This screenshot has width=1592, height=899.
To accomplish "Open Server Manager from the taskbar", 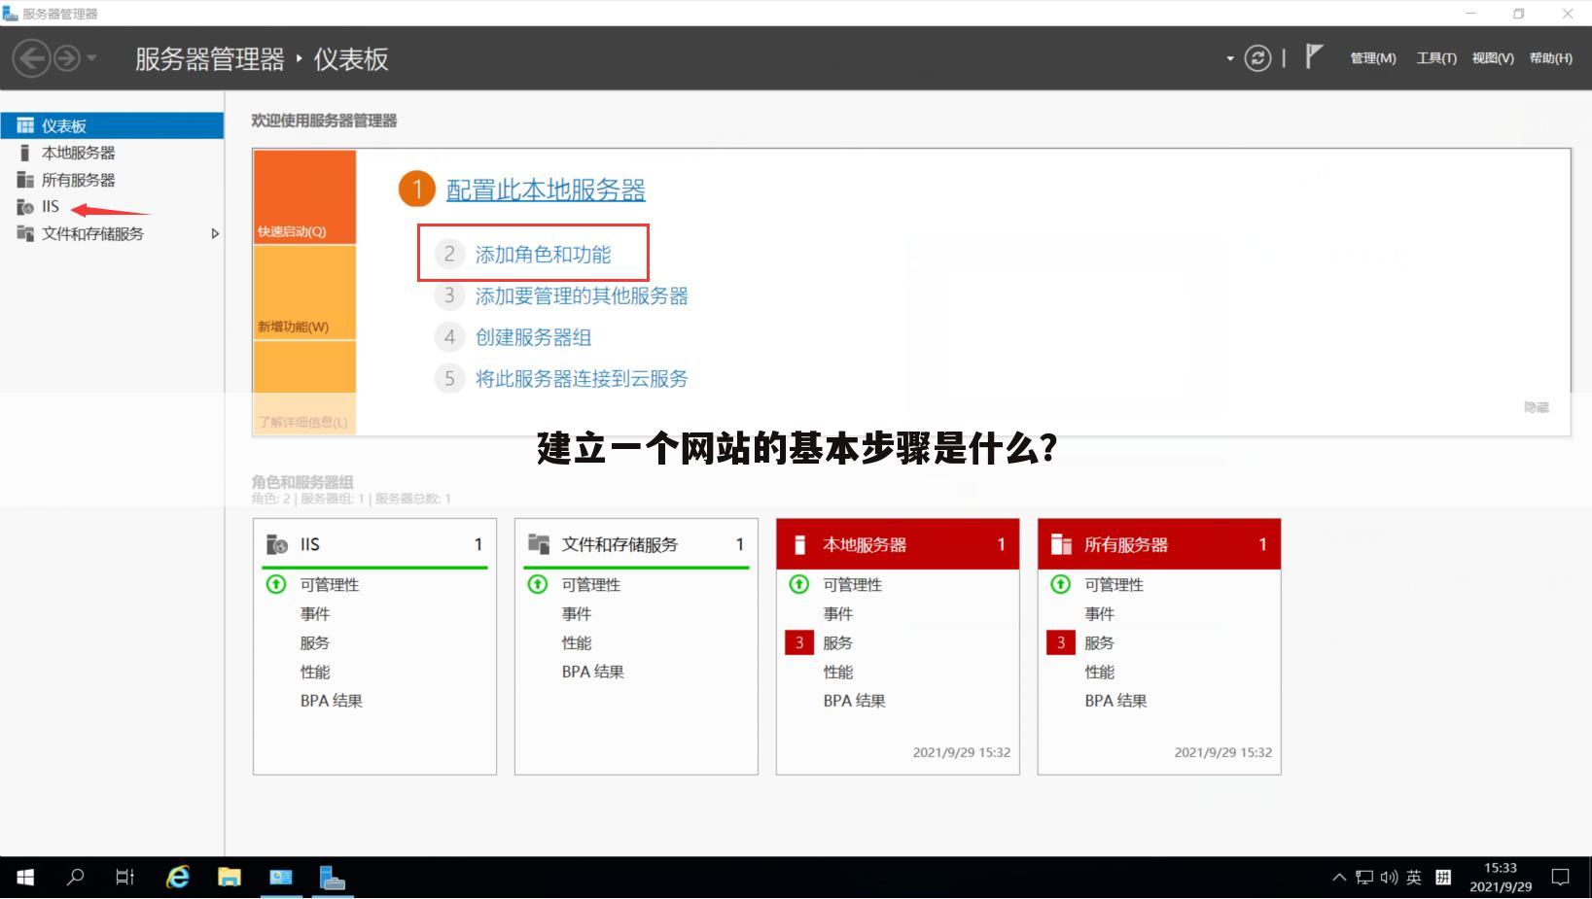I will (x=333, y=877).
